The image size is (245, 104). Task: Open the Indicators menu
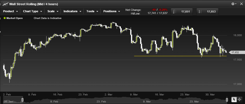coord(72,11)
